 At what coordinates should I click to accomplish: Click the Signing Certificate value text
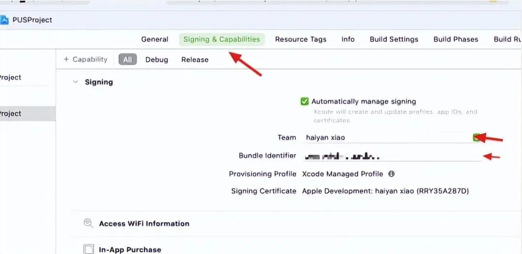point(386,191)
